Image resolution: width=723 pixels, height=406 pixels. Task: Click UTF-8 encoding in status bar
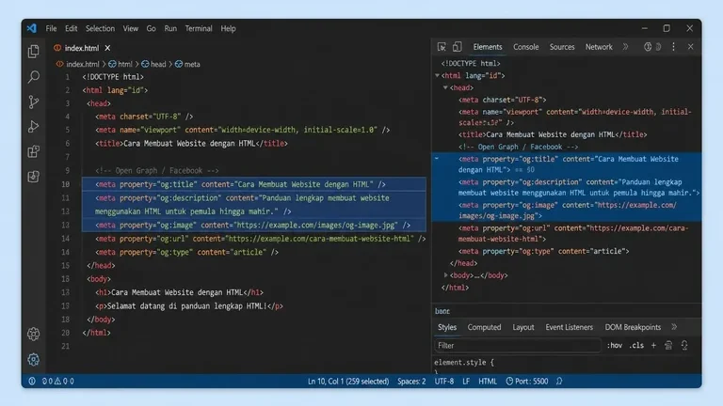click(444, 382)
